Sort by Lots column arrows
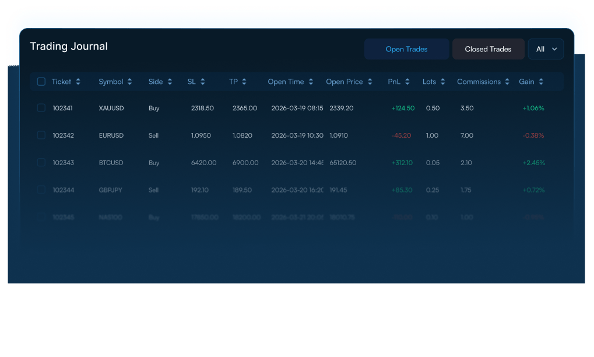Screen dimensions: 594x357 [x=442, y=82]
